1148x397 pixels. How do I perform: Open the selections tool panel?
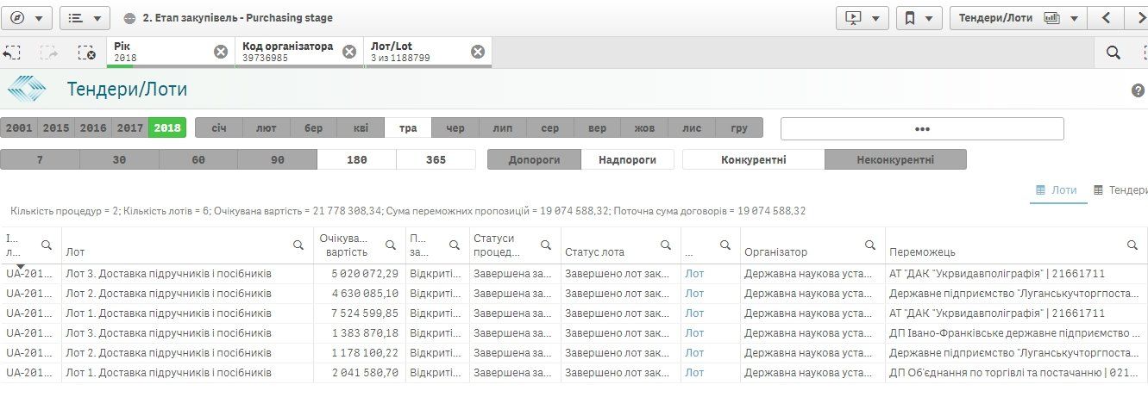click(x=1143, y=53)
